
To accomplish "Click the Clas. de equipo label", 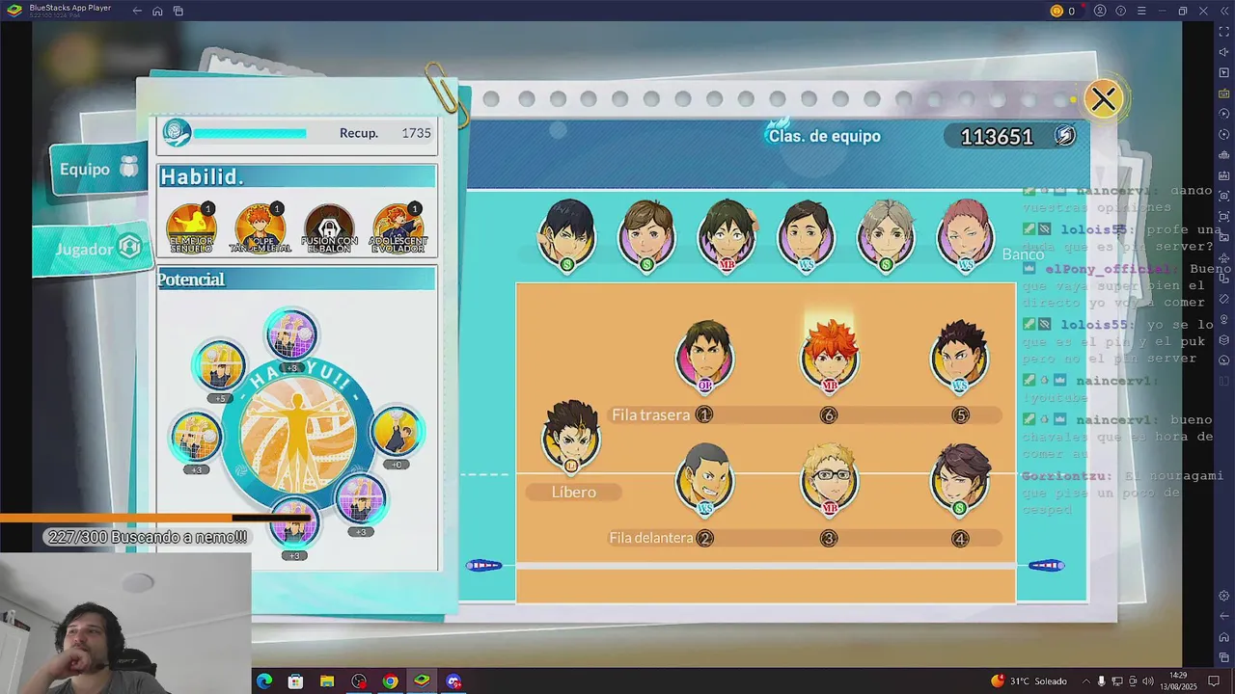I will point(825,136).
